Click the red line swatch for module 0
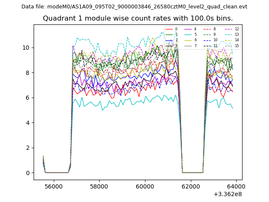The image size is (269, 202). point(169,29)
